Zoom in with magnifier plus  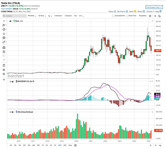(x=4, y=70)
